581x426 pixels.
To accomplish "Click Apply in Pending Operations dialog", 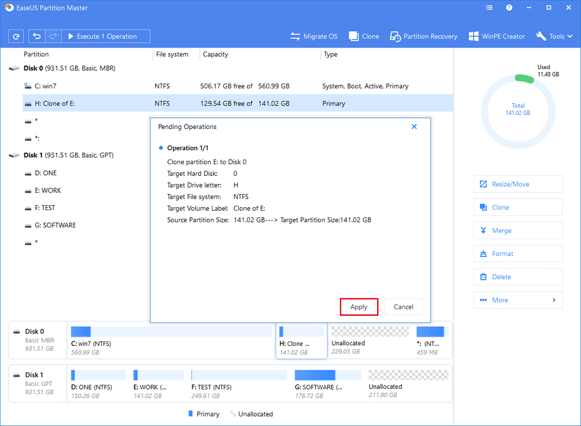I will coord(359,307).
